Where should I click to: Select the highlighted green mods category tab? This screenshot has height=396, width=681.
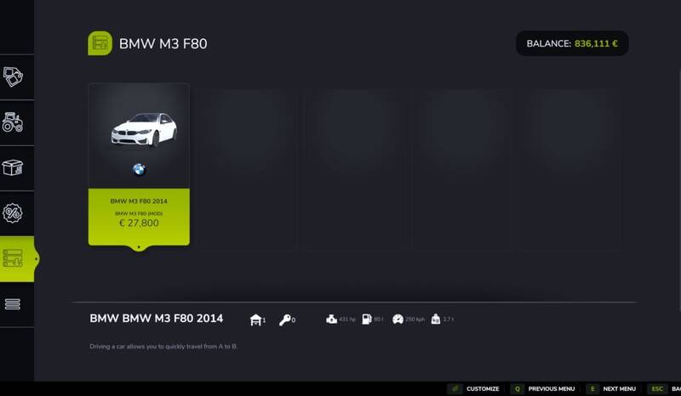coord(14,258)
